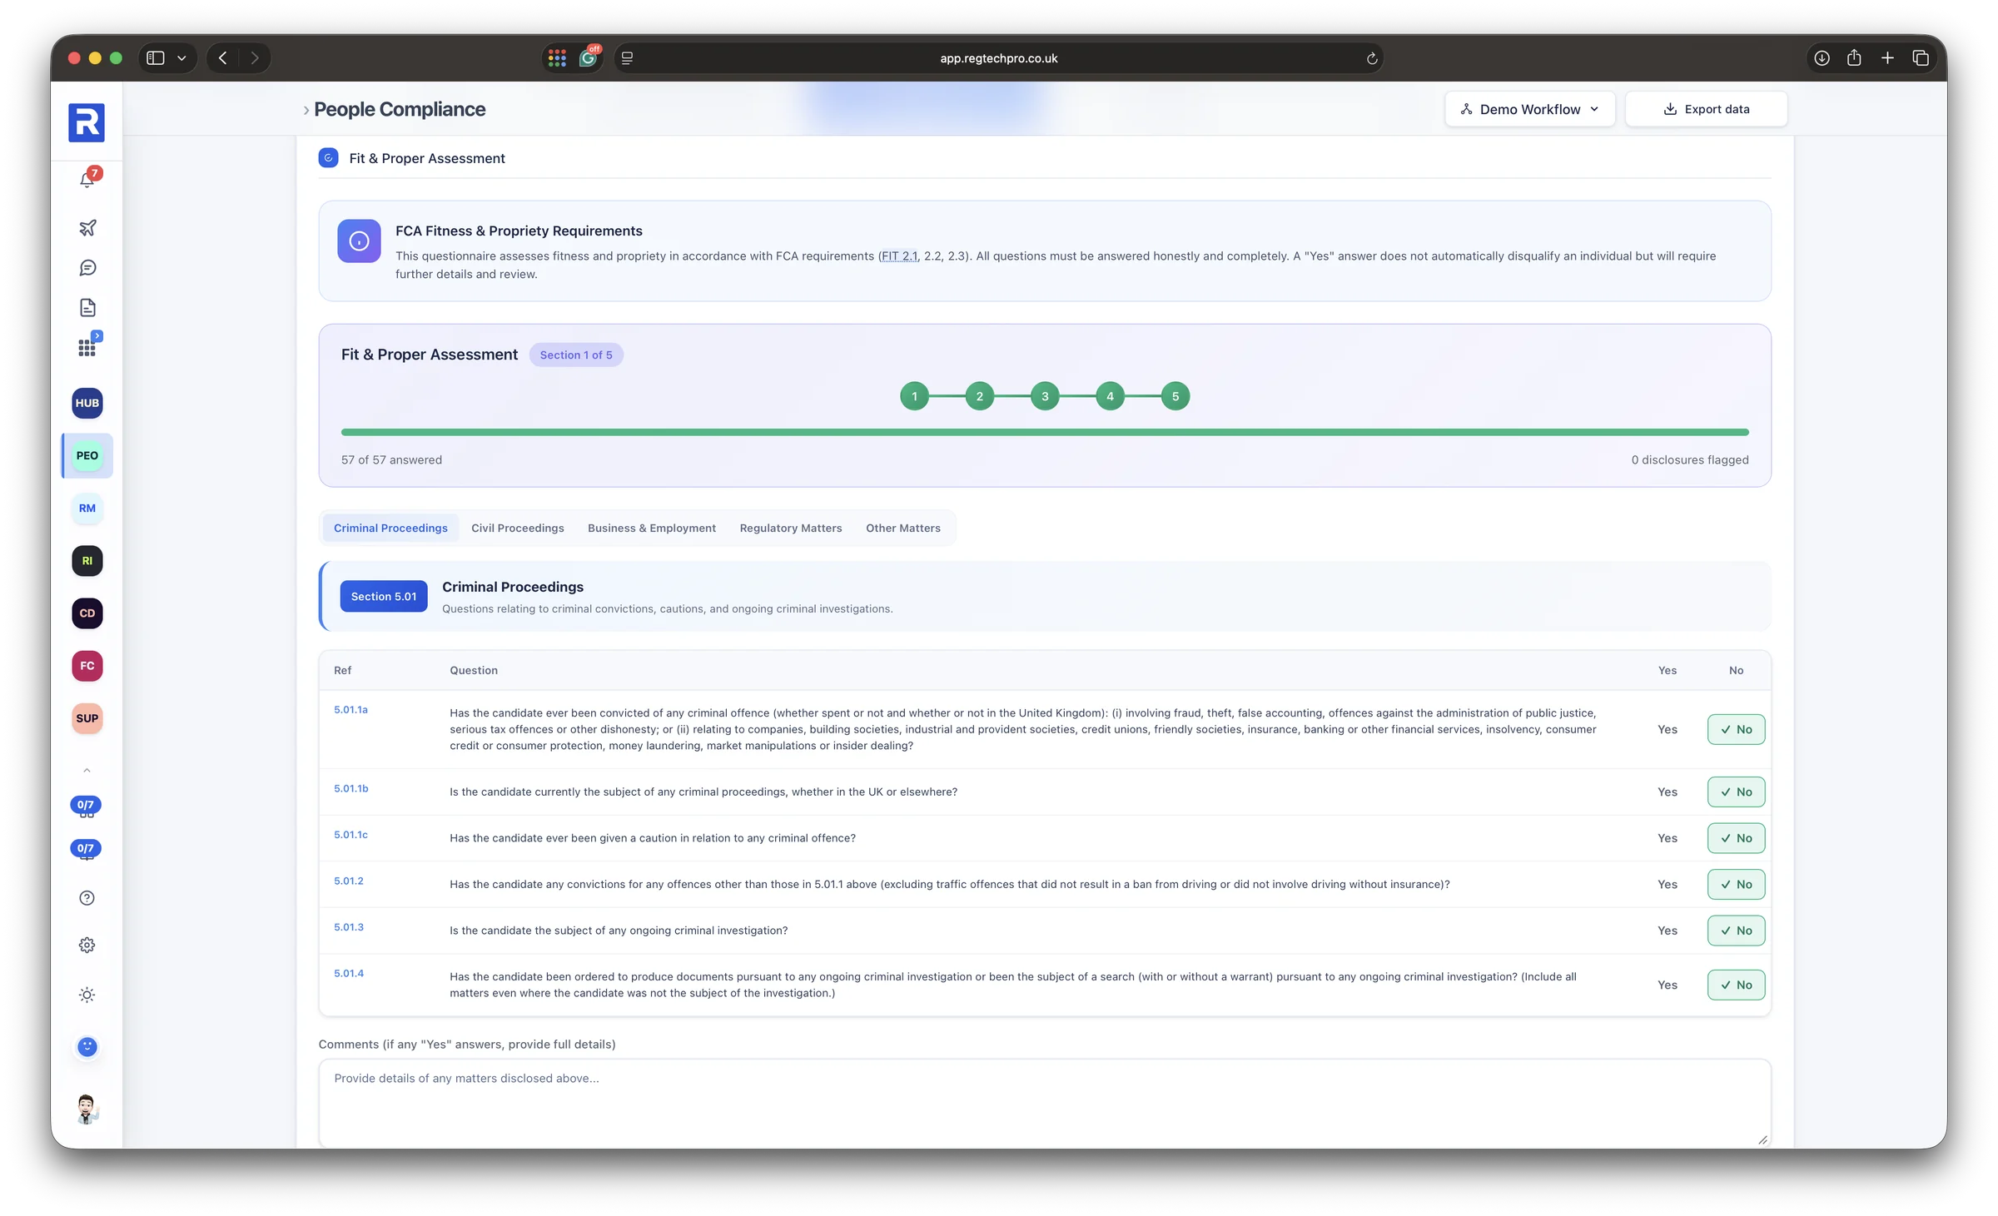Select No for question 5.01.1a
Viewport: 1998px width, 1216px height.
point(1736,729)
